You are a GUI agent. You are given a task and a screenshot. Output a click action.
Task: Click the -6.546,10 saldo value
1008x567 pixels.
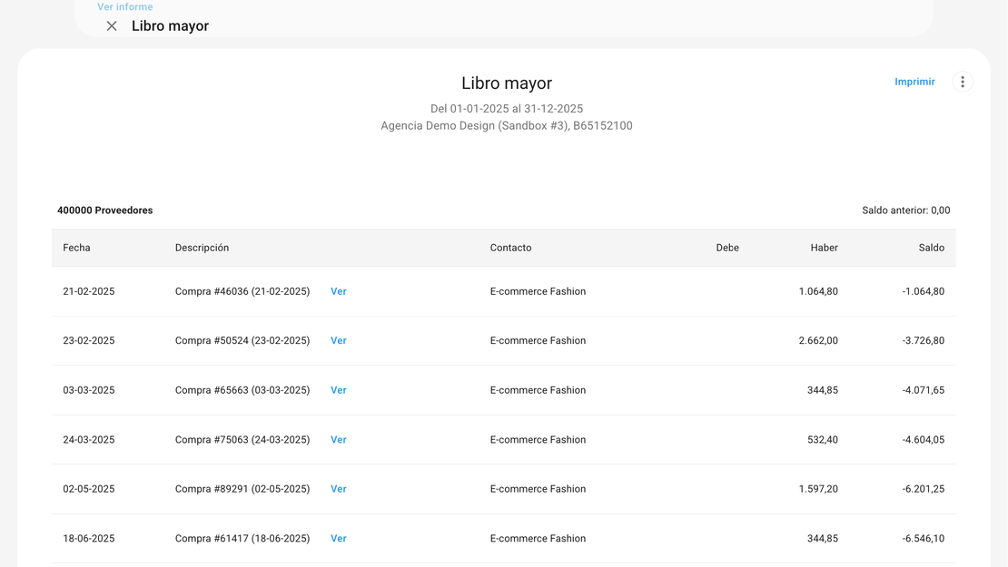click(923, 539)
